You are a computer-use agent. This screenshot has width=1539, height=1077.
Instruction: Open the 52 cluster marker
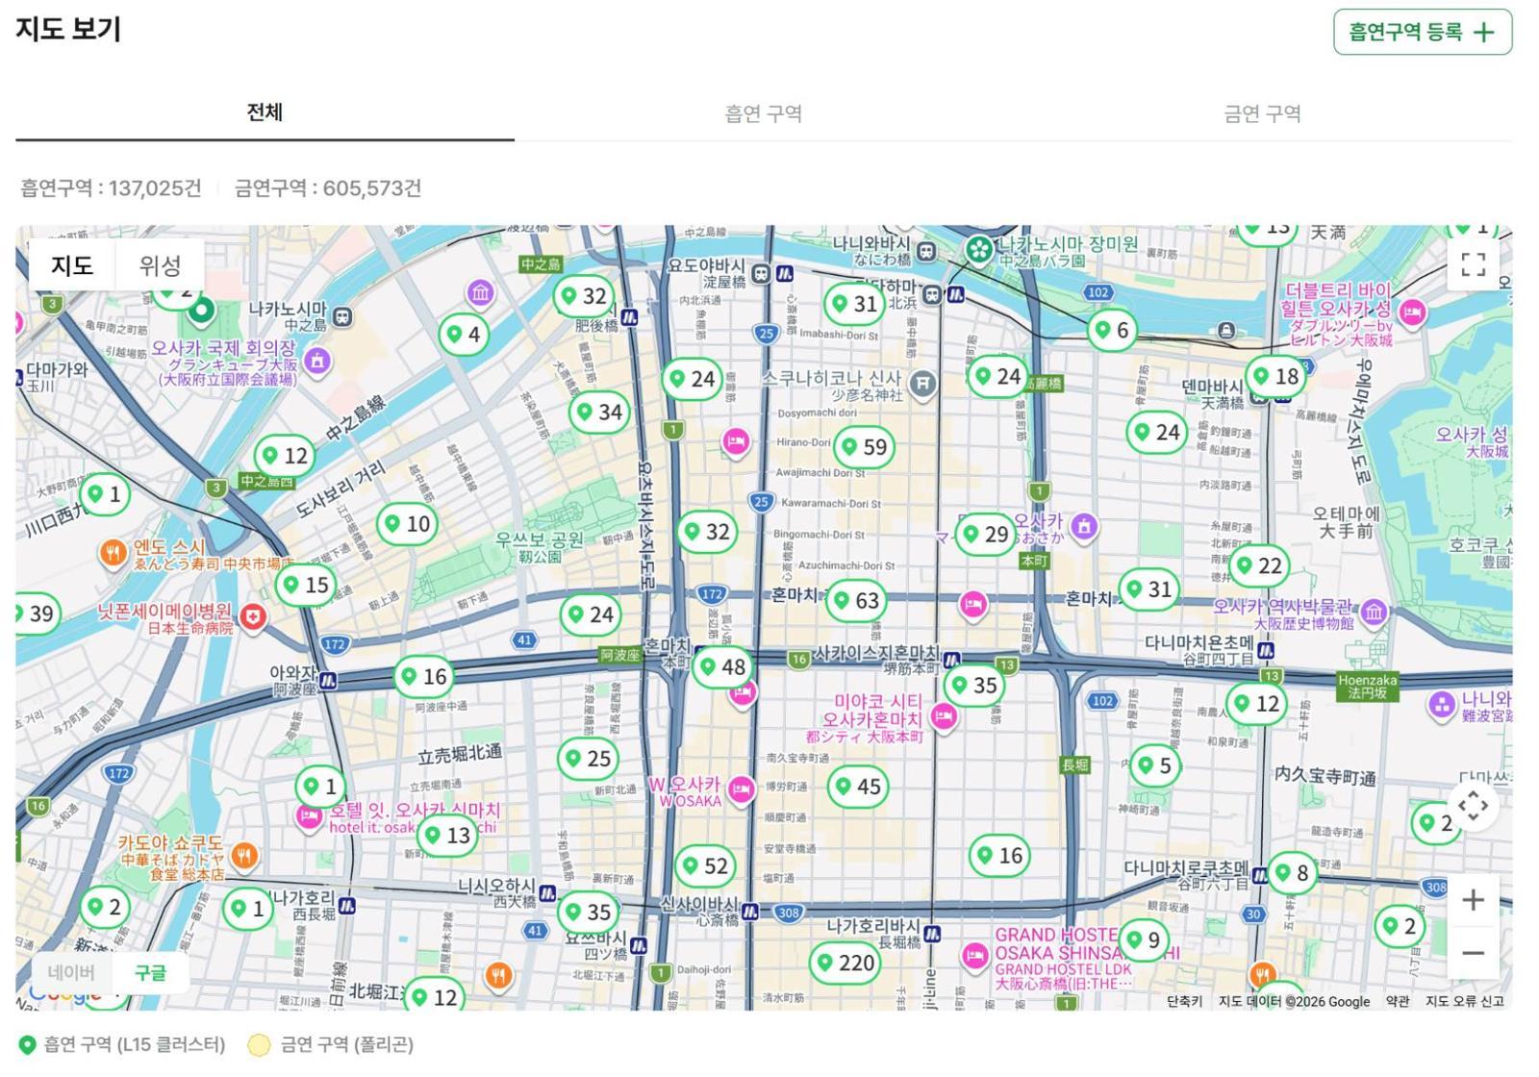click(x=704, y=866)
